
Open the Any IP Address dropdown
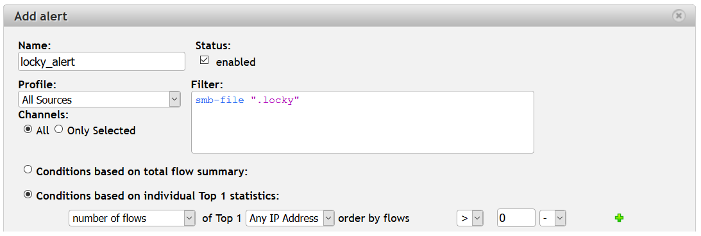[x=290, y=218]
